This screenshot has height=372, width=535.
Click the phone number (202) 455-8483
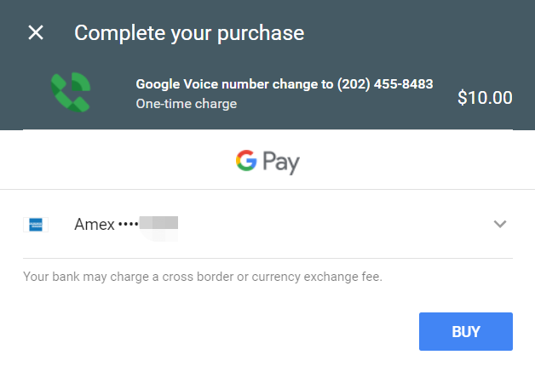[385, 84]
